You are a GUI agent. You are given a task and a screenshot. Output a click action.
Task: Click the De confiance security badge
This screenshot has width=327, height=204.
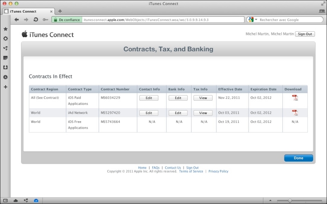coord(67,20)
